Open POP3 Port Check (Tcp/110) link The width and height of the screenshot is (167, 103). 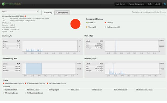point(36,83)
